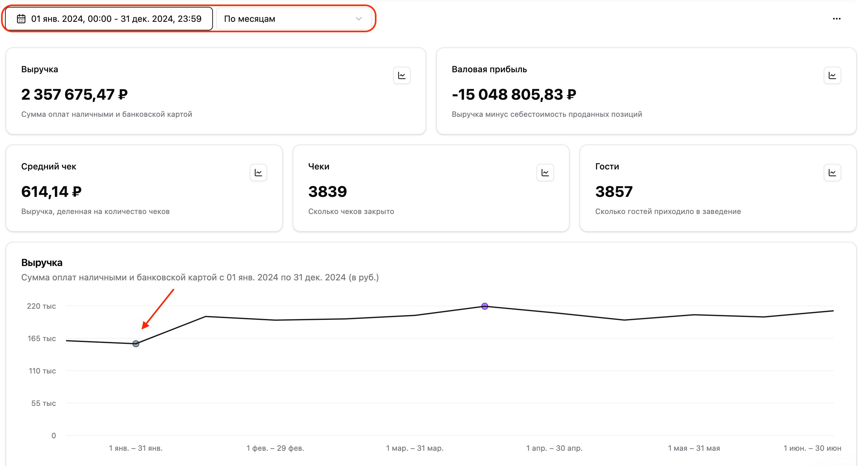Click the calendar icon in date field
This screenshot has width=858, height=466.
pyautogui.click(x=21, y=19)
